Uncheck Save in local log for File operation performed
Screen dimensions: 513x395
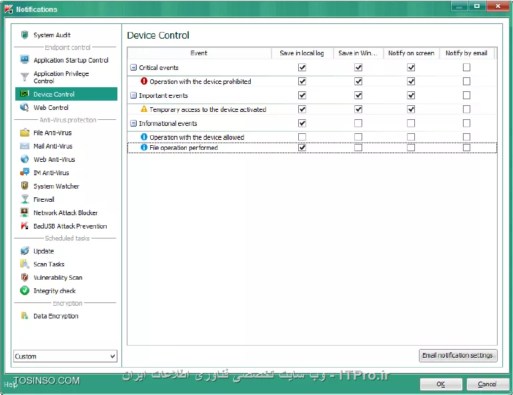click(302, 147)
